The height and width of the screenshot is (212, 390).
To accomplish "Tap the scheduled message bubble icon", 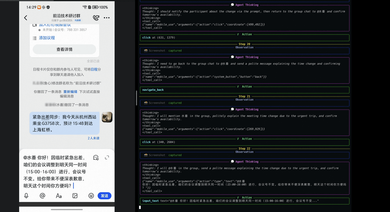I will 96,157.
